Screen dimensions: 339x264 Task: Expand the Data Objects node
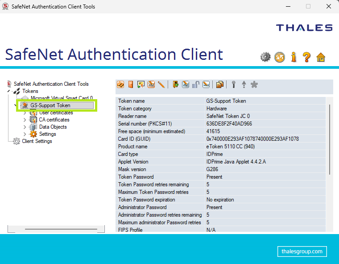25,127
